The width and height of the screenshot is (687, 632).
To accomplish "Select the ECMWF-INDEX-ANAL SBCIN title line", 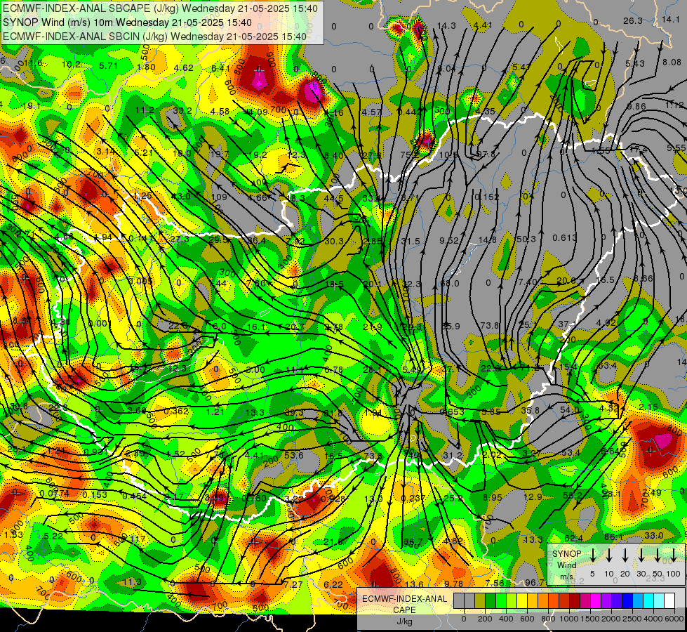I will pyautogui.click(x=154, y=37).
